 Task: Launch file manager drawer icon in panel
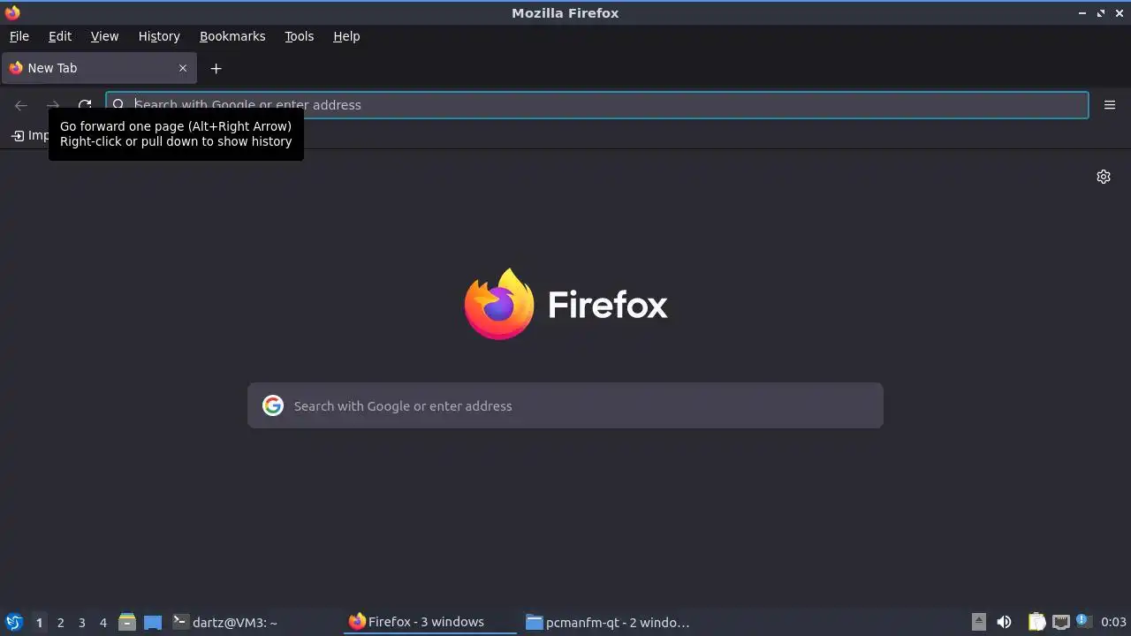pyautogui.click(x=127, y=623)
